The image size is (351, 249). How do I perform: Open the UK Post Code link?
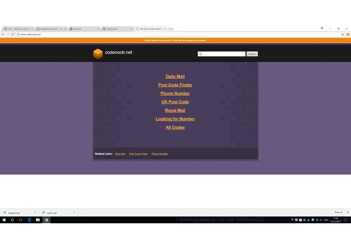(x=175, y=102)
